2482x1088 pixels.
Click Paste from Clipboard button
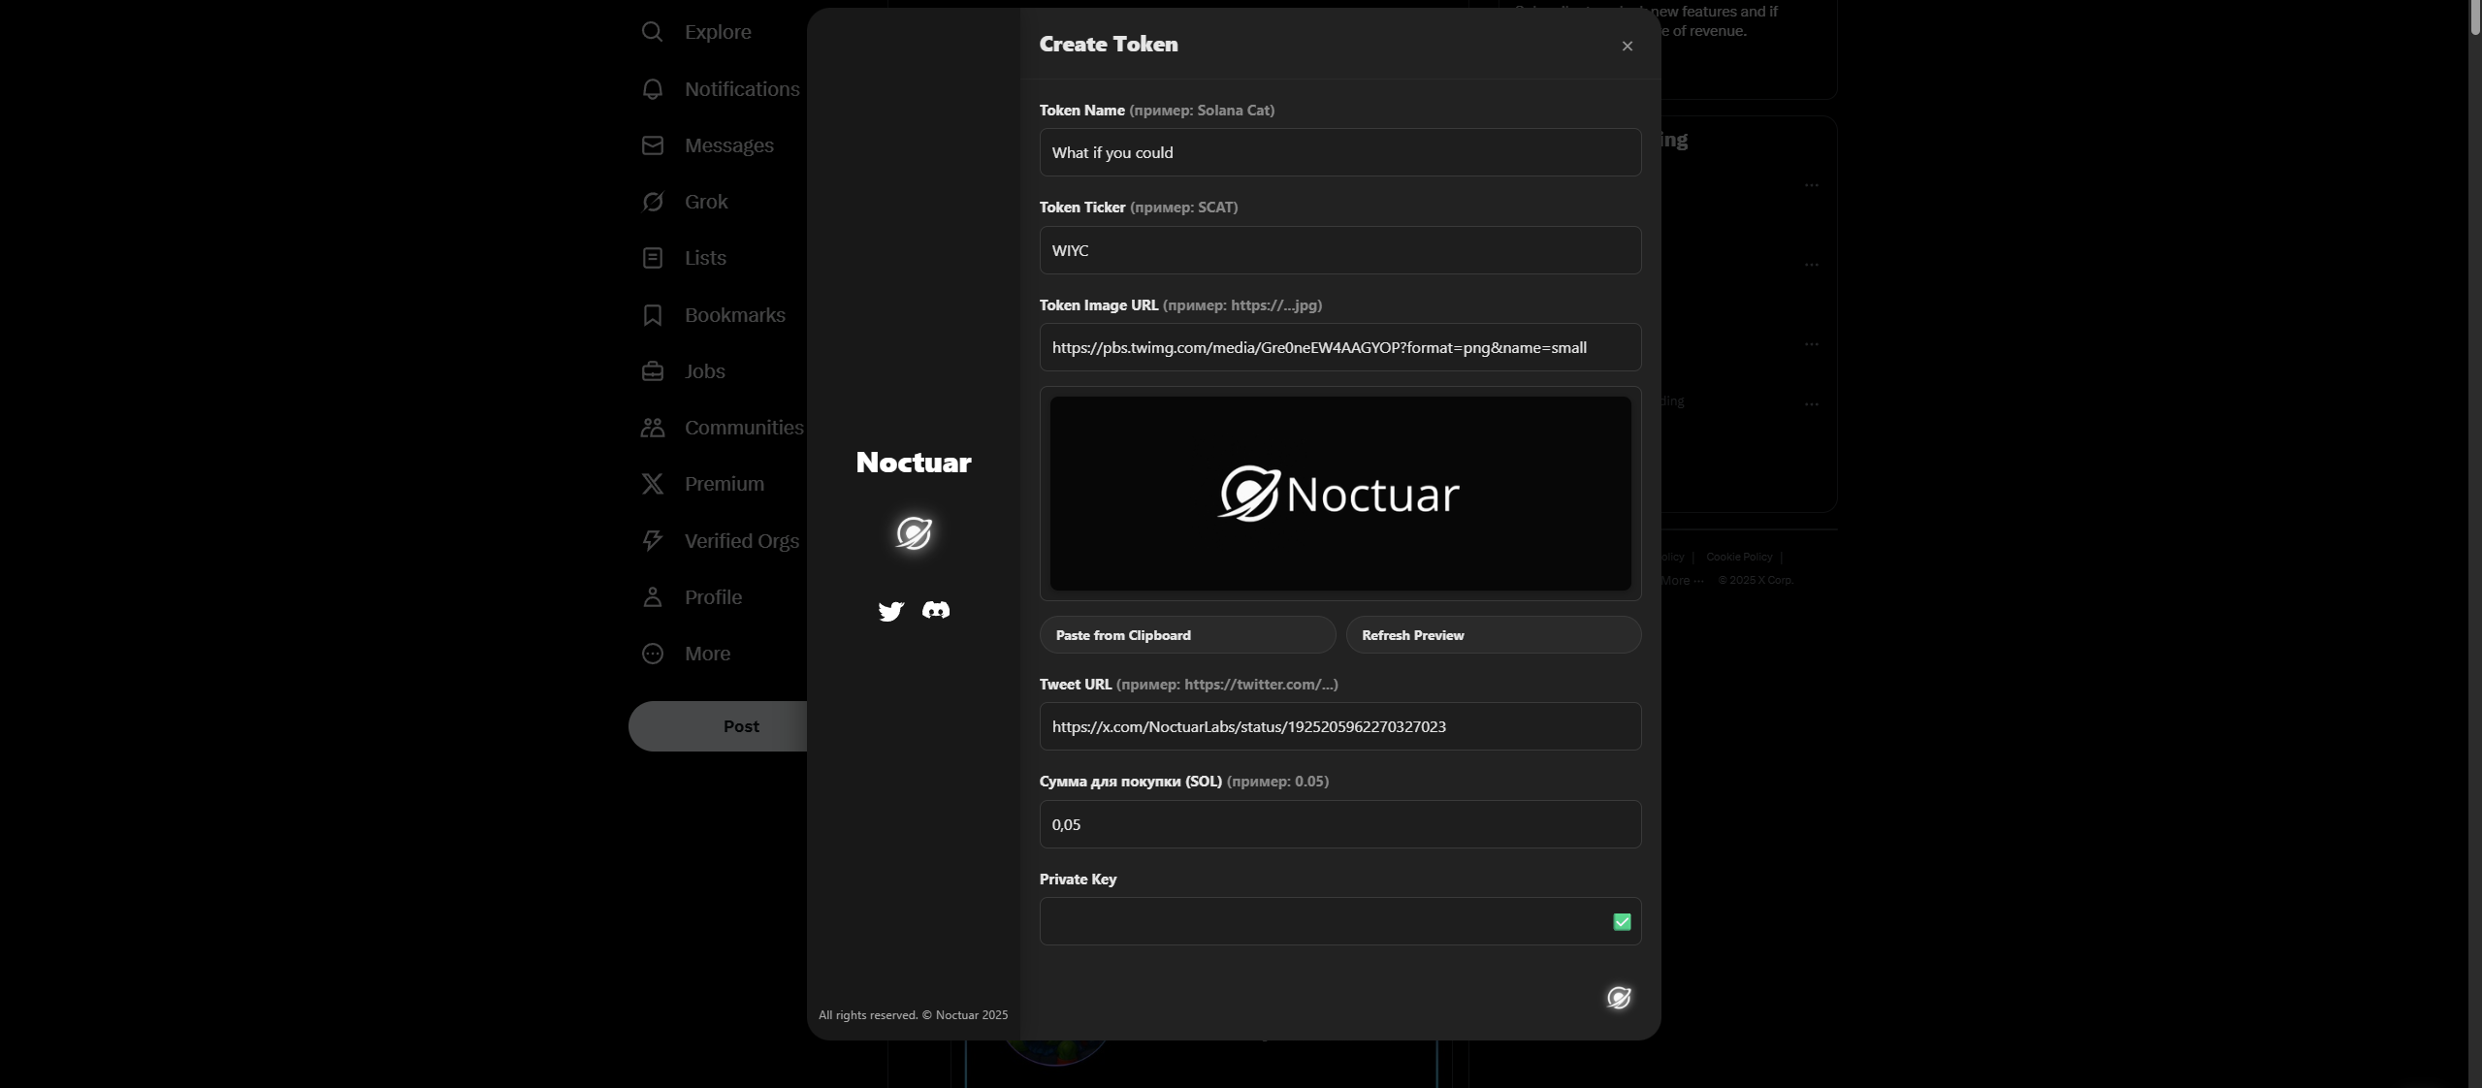coord(1187,635)
